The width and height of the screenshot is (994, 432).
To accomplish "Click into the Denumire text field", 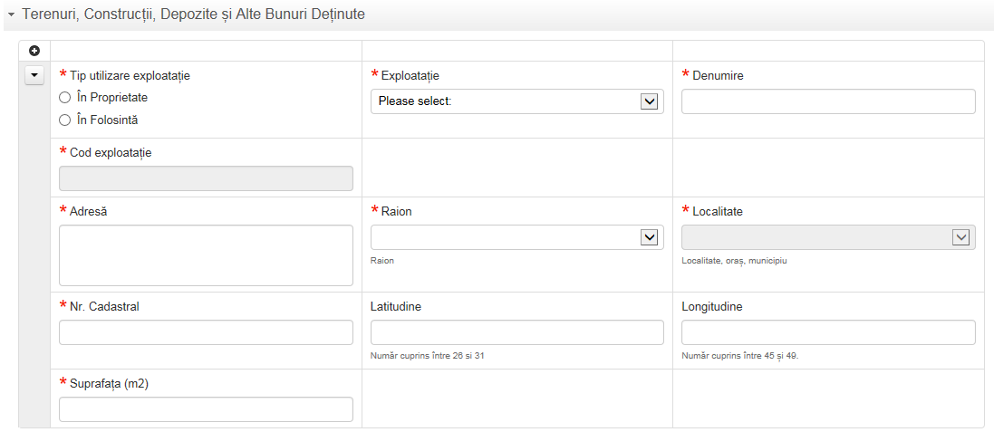I will [827, 101].
